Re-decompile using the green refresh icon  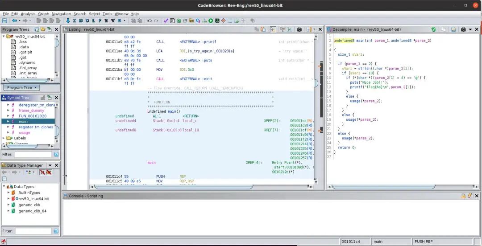pos(433,29)
